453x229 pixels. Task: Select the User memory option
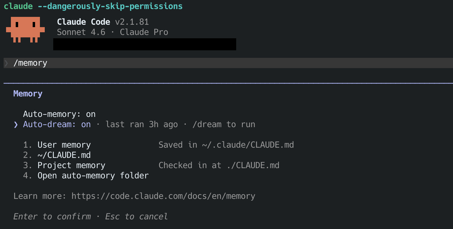(64, 145)
